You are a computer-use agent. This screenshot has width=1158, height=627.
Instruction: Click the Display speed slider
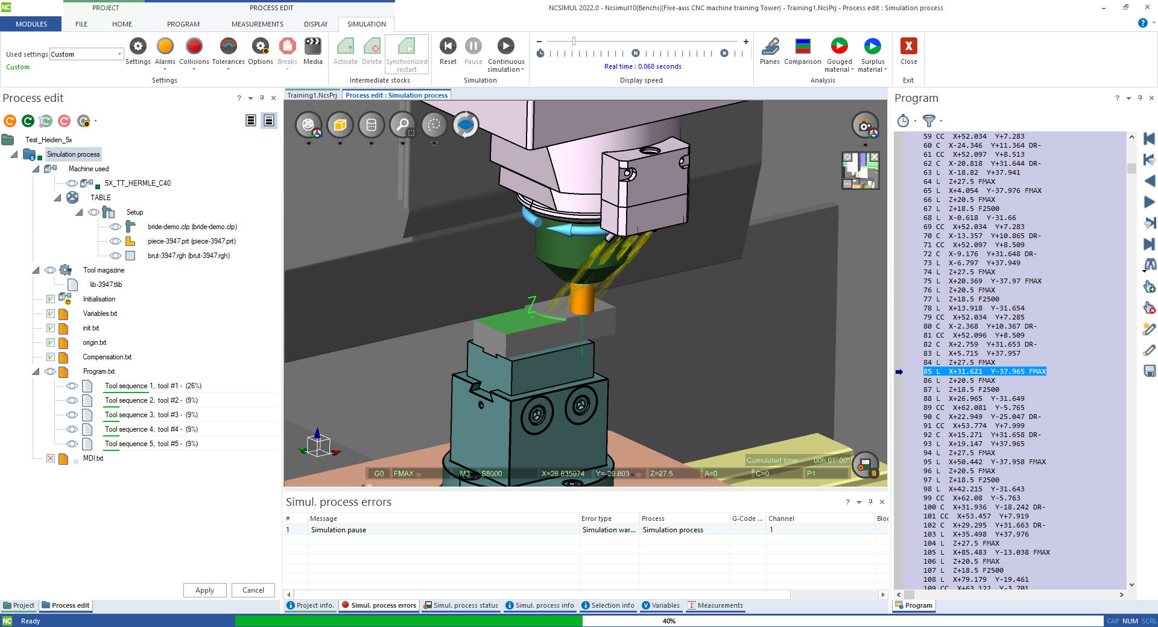(x=574, y=42)
